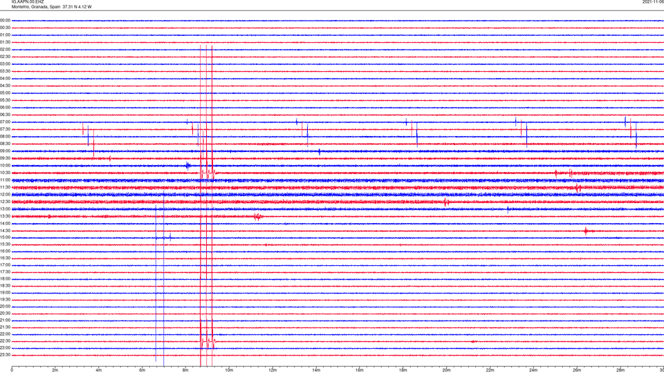Pick the 05:30 time label

click(5, 100)
